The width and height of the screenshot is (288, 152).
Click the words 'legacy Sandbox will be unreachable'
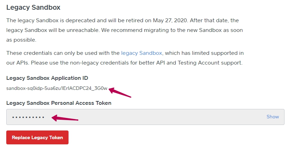[51, 30]
